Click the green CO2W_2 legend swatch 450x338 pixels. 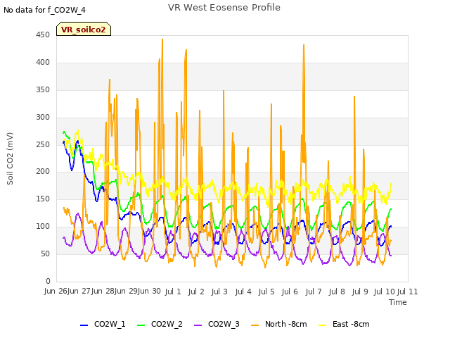point(141,325)
